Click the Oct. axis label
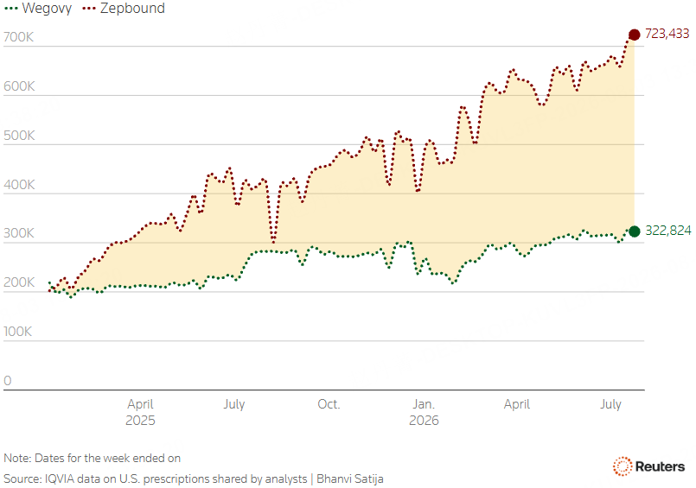The image size is (696, 488). click(x=329, y=404)
